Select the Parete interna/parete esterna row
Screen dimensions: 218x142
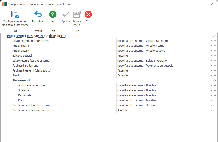[x=31, y=105]
